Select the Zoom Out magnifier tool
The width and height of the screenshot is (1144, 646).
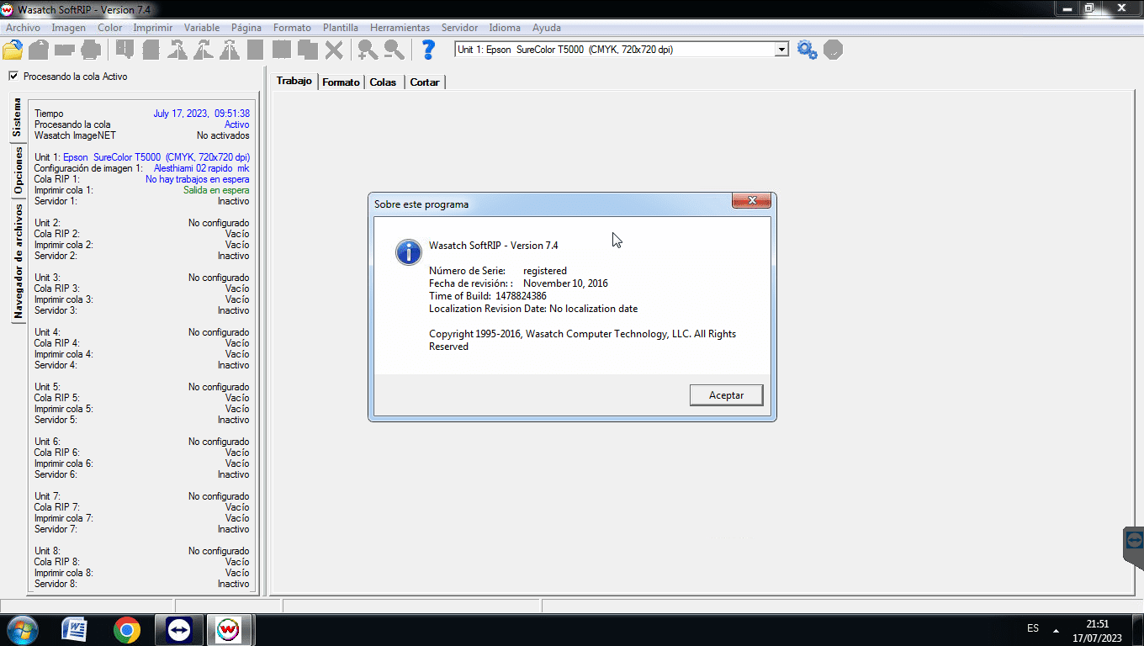(392, 49)
